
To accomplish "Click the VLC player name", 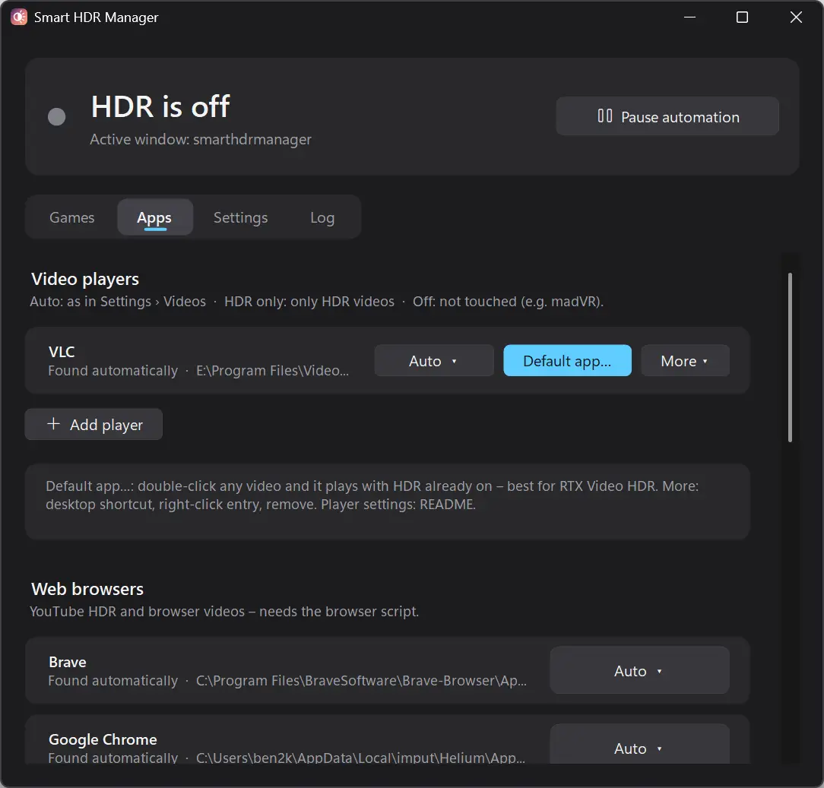I will point(62,352).
